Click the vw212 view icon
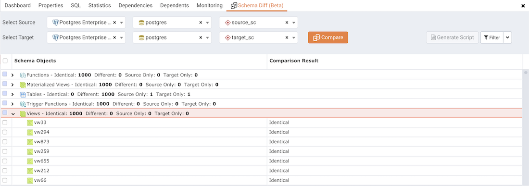This screenshot has height=186, width=529. click(30, 171)
